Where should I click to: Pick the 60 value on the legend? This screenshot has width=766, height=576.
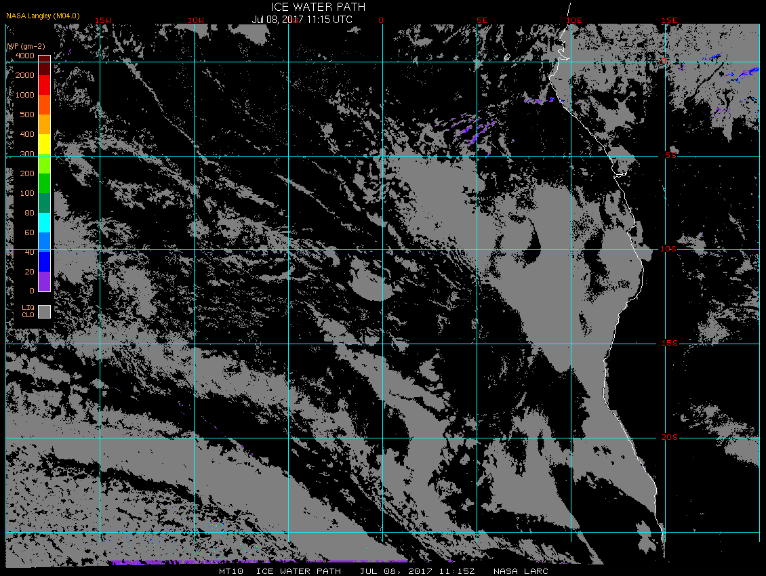tap(30, 232)
